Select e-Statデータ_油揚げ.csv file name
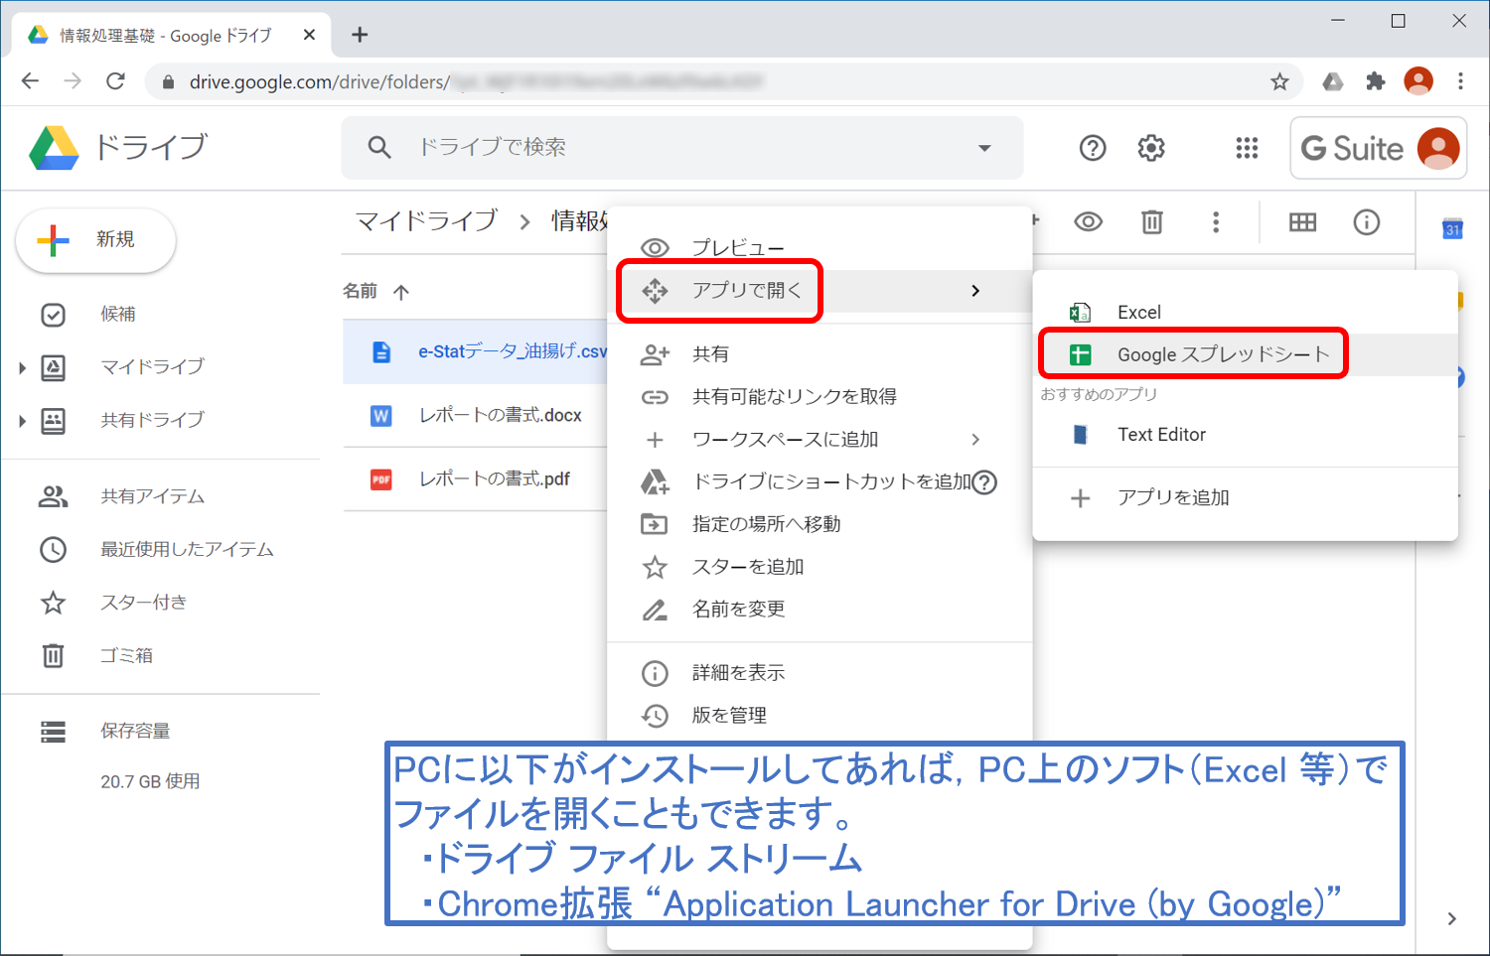1490x956 pixels. 513,351
